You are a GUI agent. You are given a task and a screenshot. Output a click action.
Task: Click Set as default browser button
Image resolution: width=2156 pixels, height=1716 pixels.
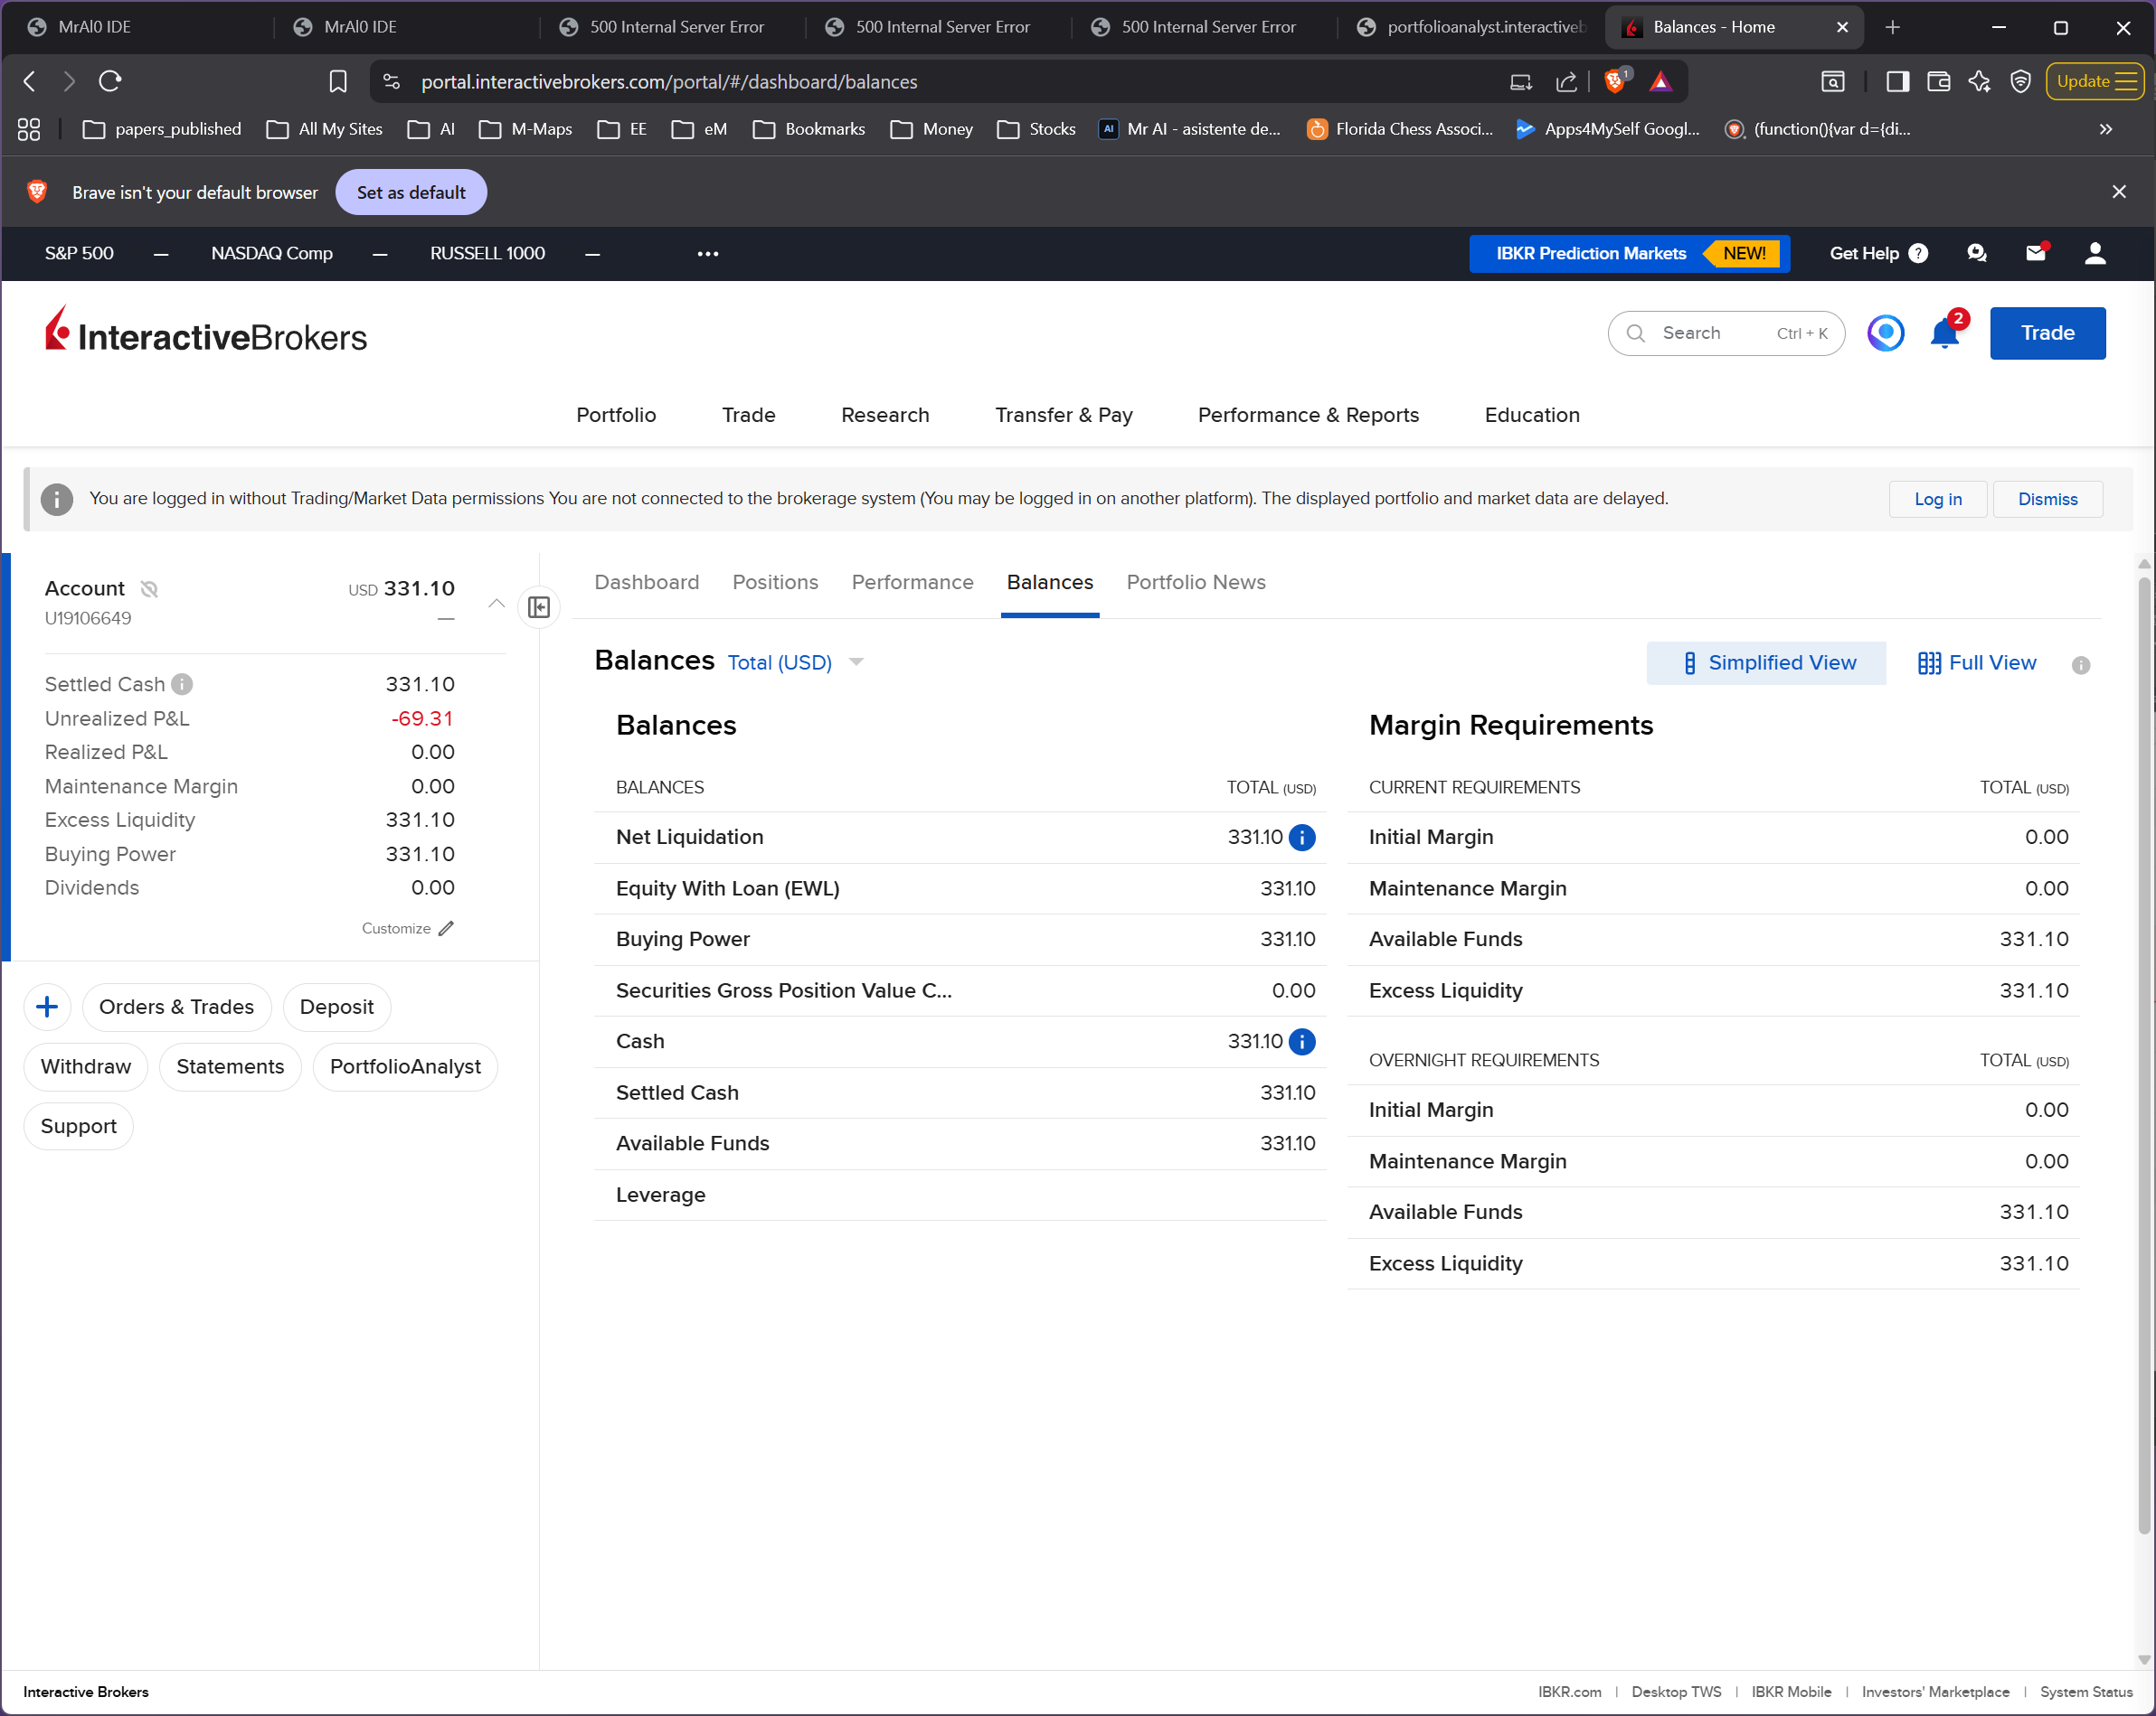pos(411,192)
